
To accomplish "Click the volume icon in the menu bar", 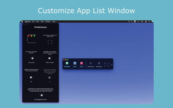I will coord(142,22).
